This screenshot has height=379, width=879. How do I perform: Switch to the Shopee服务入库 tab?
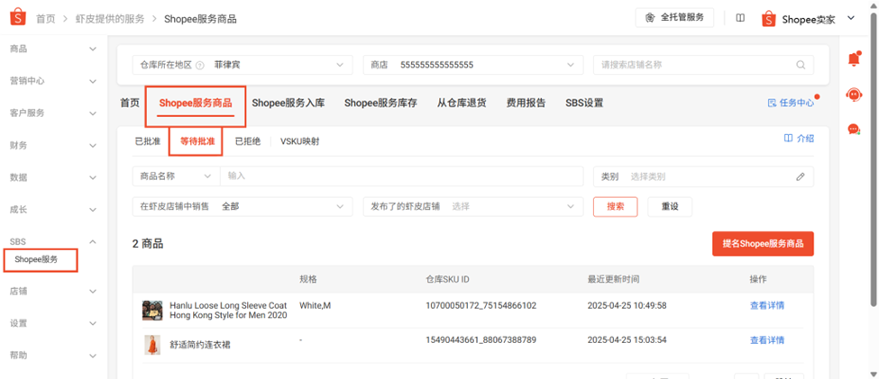[288, 103]
